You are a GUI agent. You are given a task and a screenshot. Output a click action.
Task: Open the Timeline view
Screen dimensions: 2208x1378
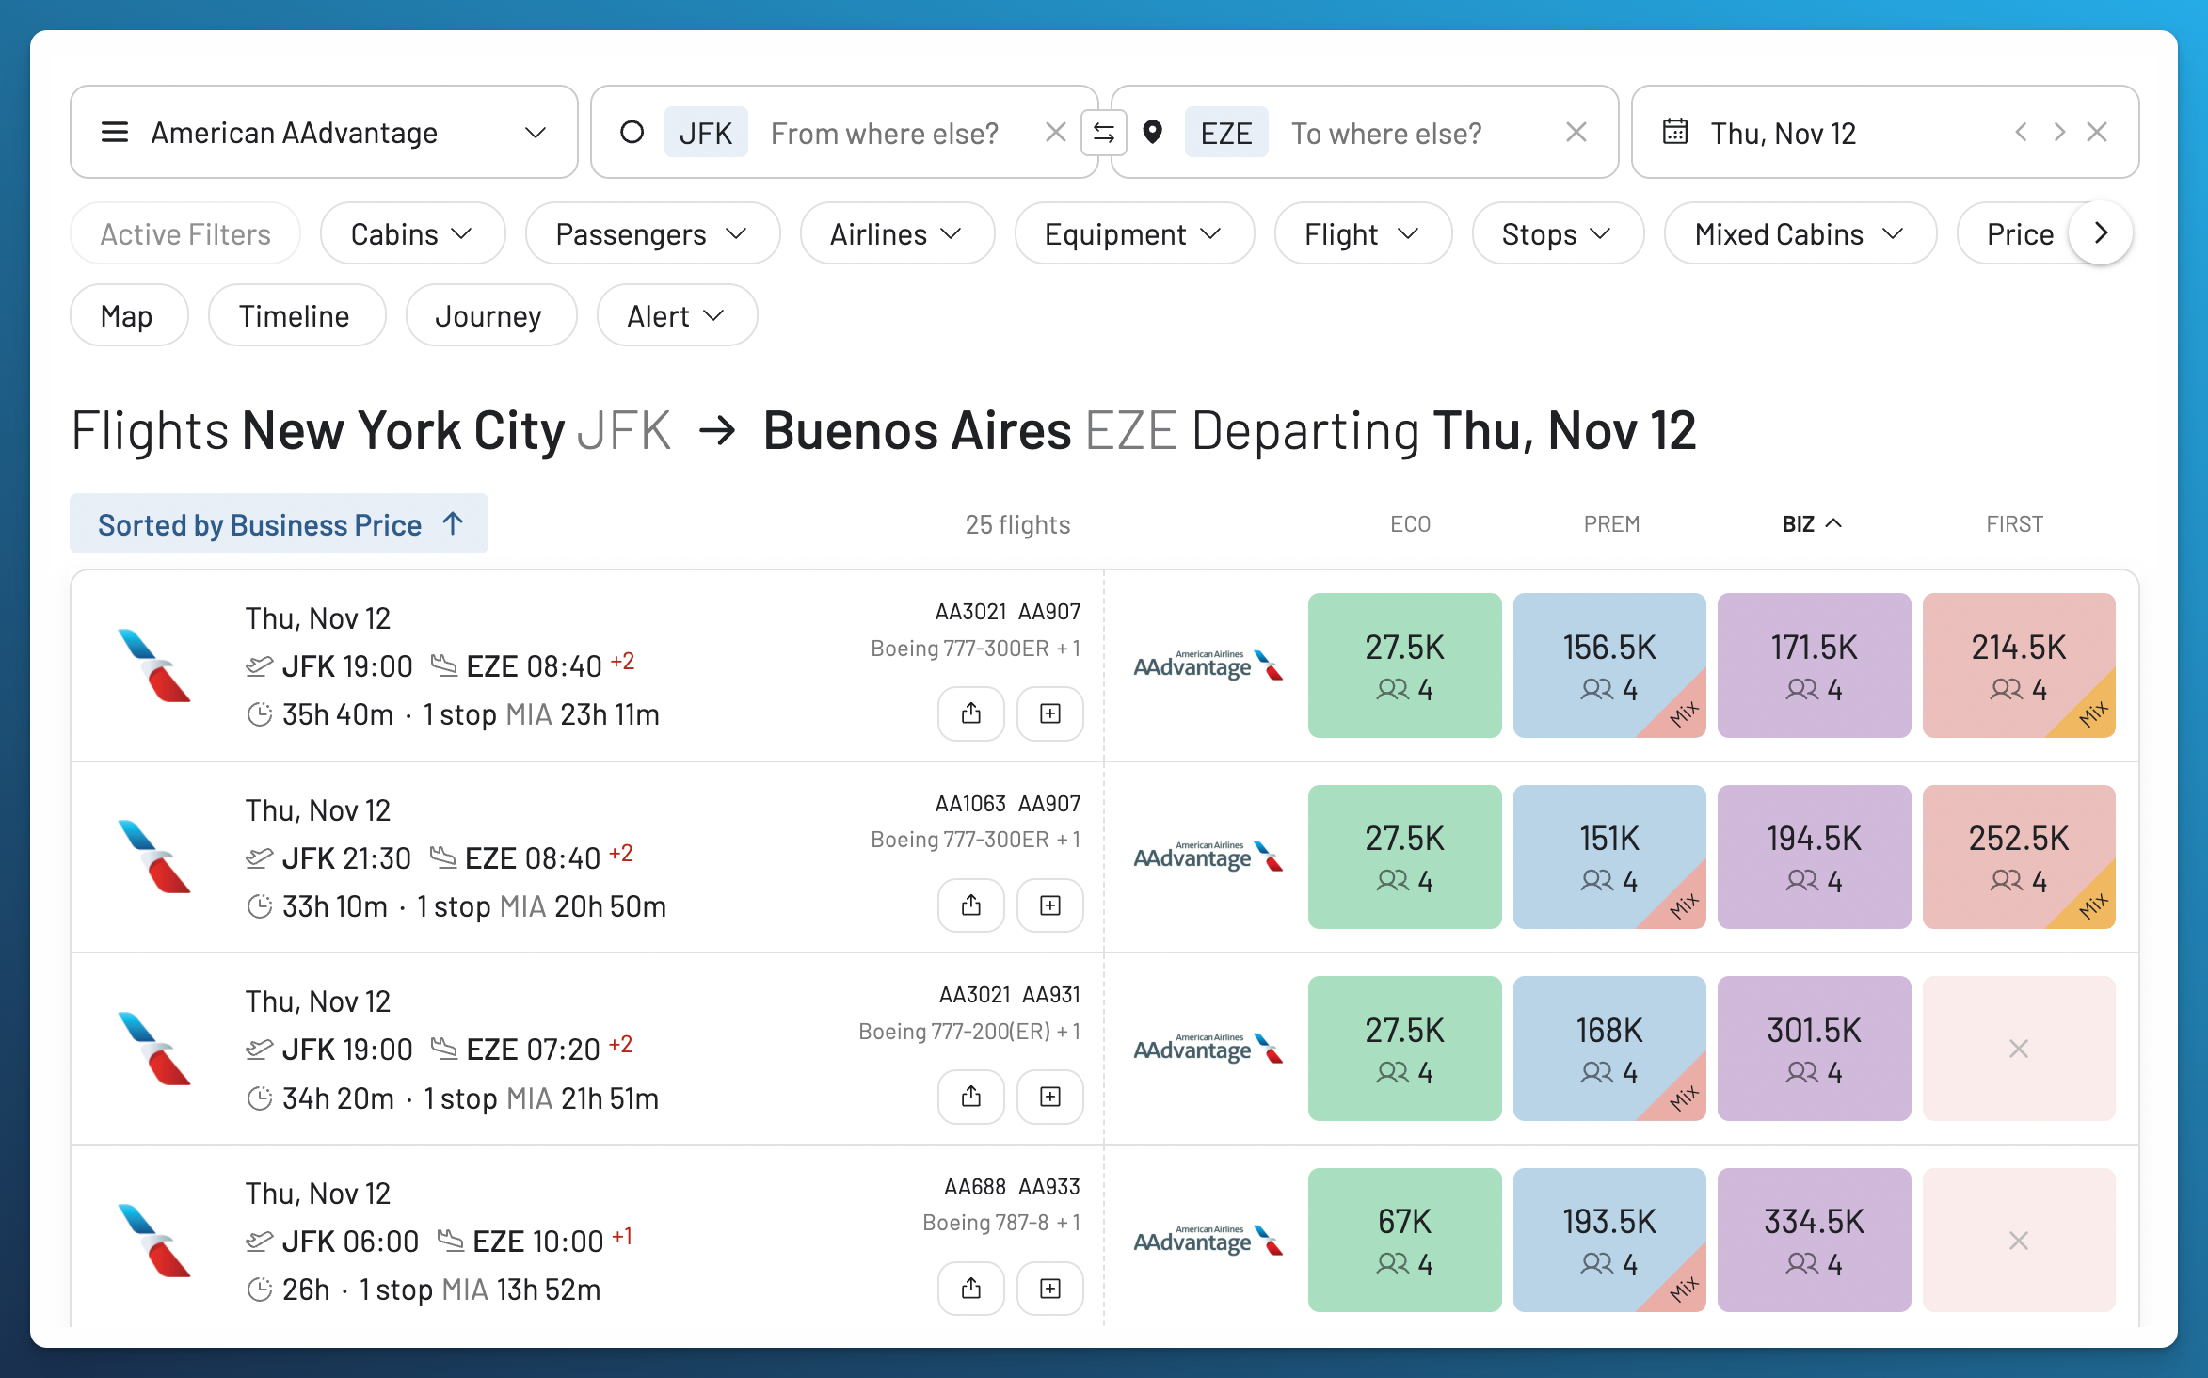point(296,315)
